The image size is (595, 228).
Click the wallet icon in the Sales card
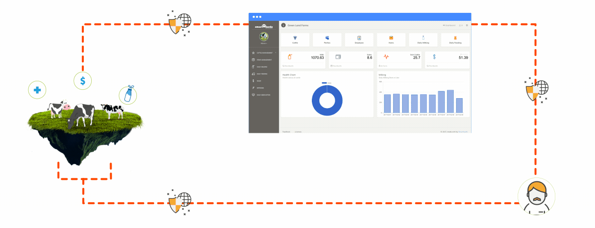tap(338, 57)
